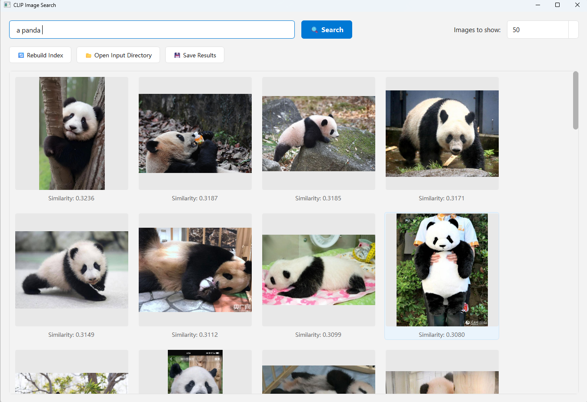Select bottom row's rightmost panda thumbnail
Viewport: 587px width, 402px height.
point(442,372)
